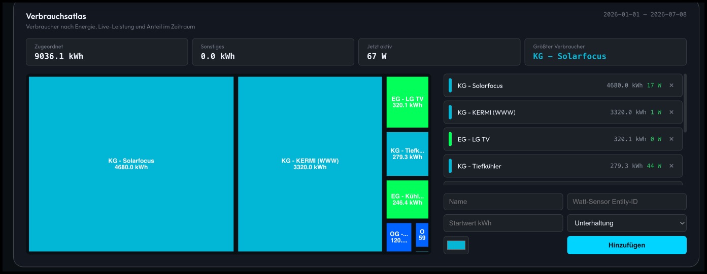Screen dimensions: 707x274
Task: Click the consumer list scrollbar
Action: (x=685, y=103)
